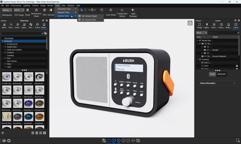This screenshot has height=144, width=241.
Task: Open Image tab in Project panel
Action: (x=200, y=26)
